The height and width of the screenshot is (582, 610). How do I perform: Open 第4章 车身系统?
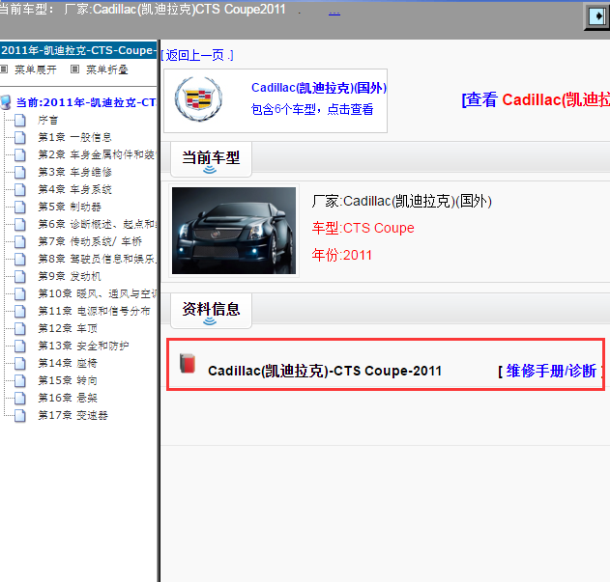tap(74, 189)
